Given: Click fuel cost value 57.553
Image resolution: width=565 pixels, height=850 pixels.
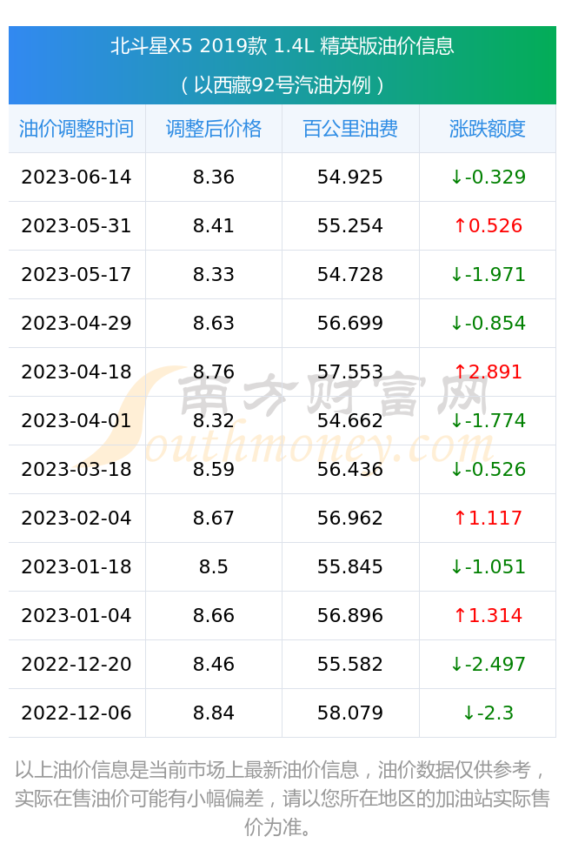Looking at the screenshot, I should coord(350,372).
